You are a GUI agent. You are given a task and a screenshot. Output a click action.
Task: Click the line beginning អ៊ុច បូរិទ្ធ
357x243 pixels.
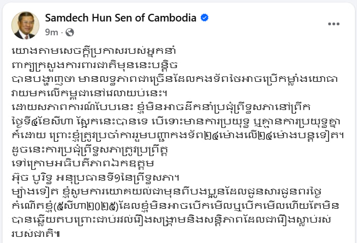[x=95, y=178]
